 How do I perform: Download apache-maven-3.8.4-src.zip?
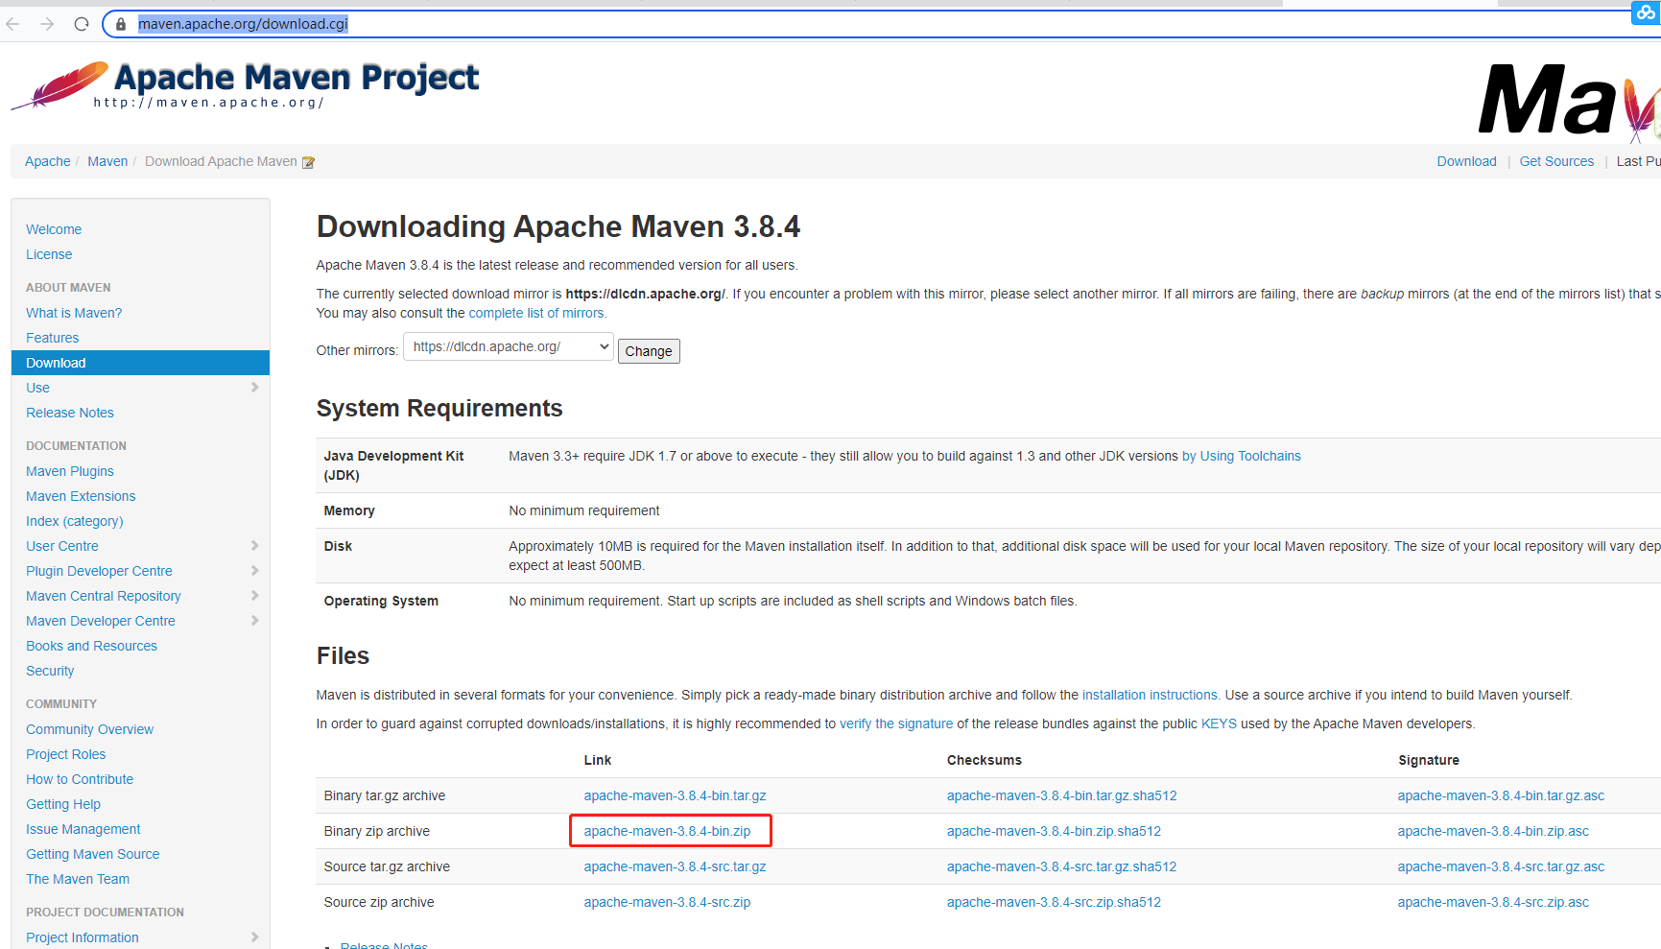click(x=667, y=902)
